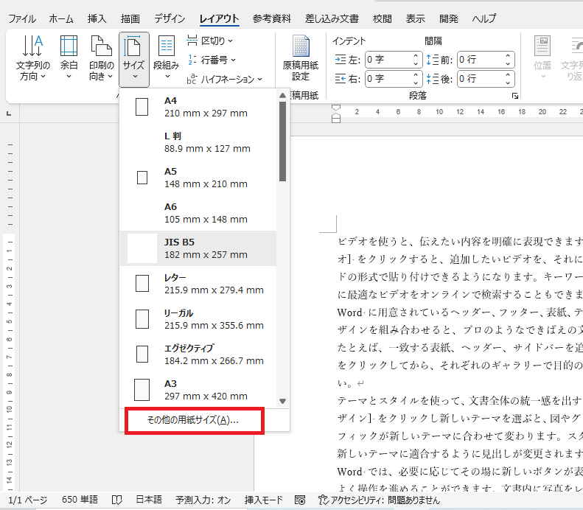Viewport: 583px width, 510px height.
Task: Click the size list scroll-up arrow
Action: point(282,96)
